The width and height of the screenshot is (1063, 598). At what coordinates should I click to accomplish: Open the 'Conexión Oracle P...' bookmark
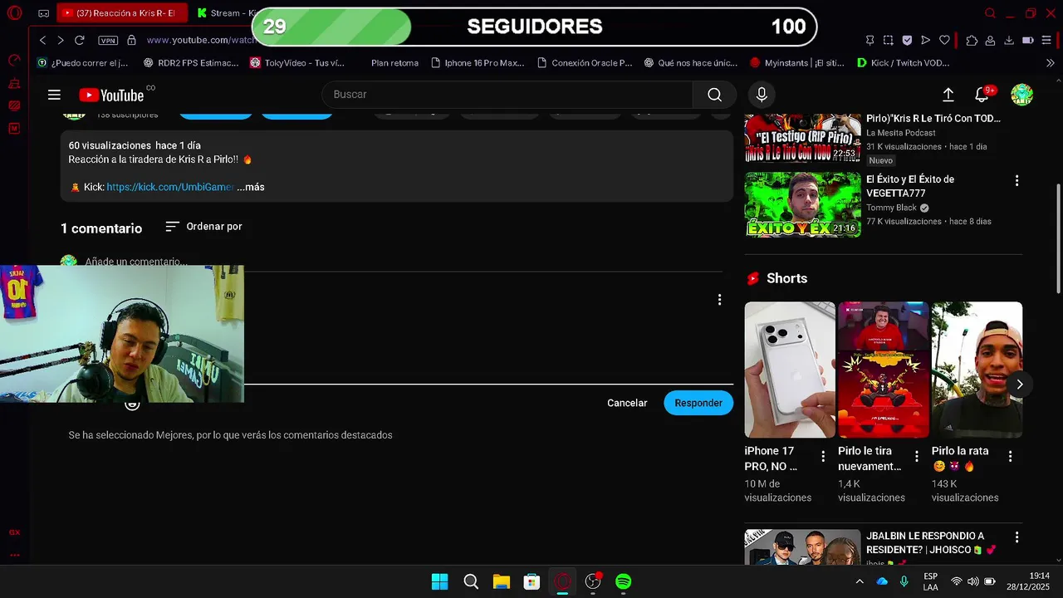[x=585, y=62]
